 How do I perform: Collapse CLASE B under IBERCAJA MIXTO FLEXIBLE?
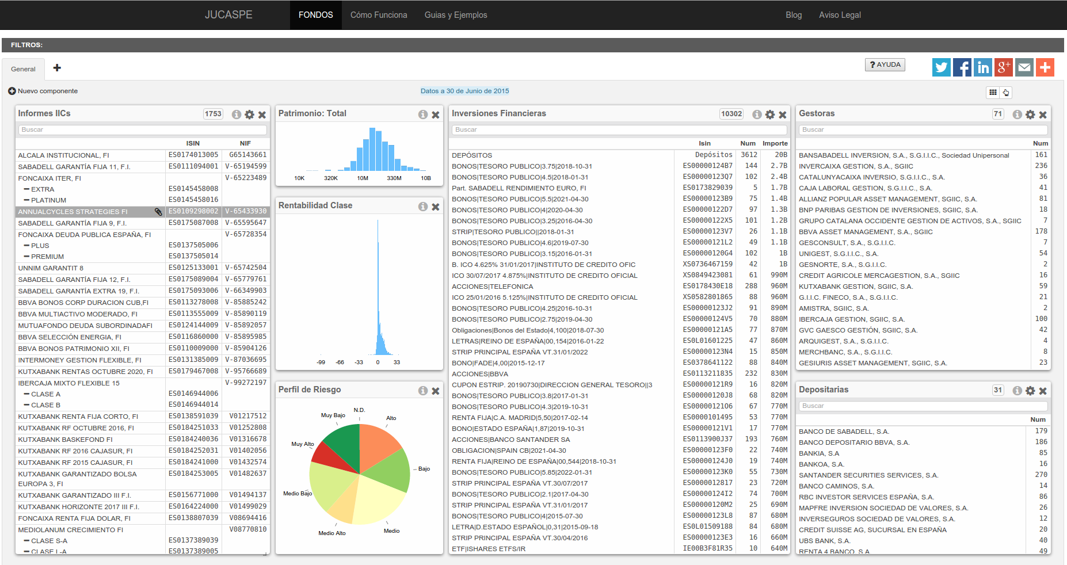[26, 405]
